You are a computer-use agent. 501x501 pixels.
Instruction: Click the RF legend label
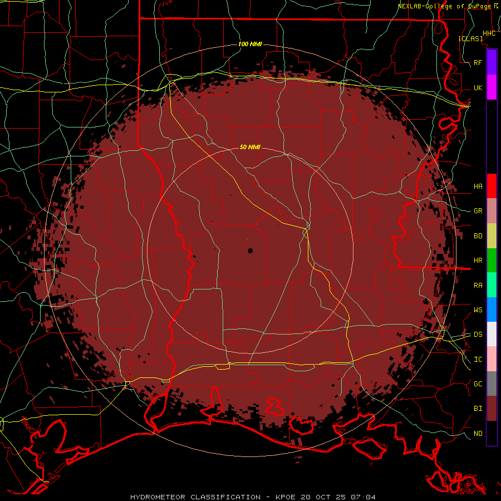(478, 62)
